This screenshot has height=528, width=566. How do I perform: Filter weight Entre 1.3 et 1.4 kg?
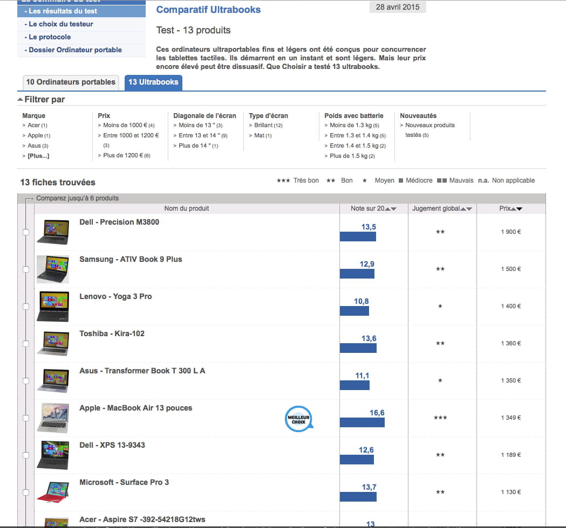tap(358, 136)
